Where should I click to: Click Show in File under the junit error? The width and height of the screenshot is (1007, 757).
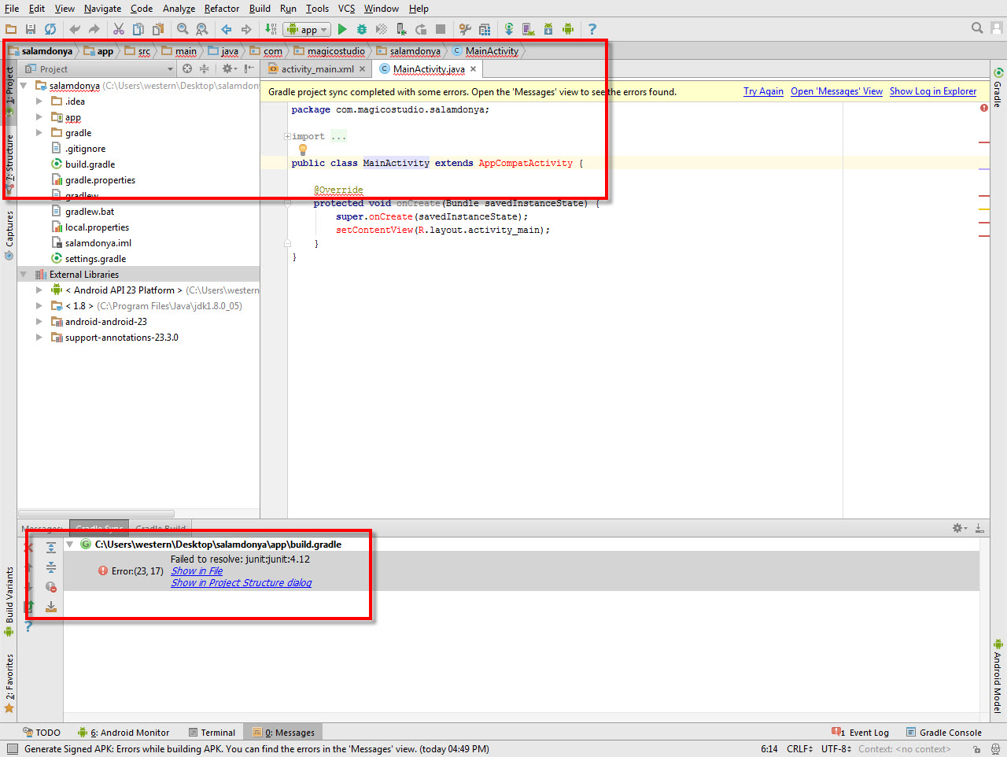click(196, 571)
